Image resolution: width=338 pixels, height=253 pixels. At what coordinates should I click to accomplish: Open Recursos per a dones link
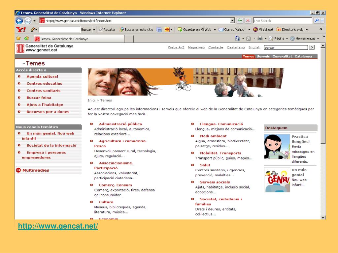coord(48,112)
